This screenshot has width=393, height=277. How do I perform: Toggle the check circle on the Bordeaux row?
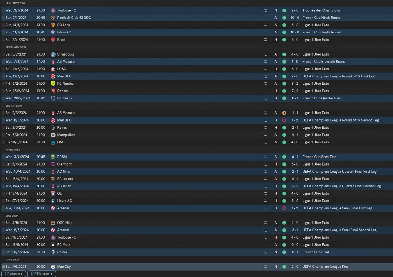[3, 98]
